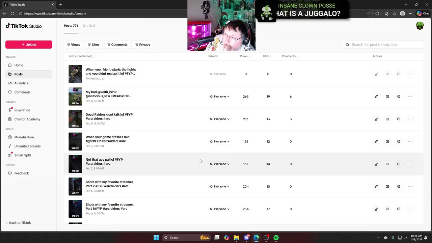The image size is (432, 243).
Task: Click Back to TikTok link
Action: (x=18, y=223)
